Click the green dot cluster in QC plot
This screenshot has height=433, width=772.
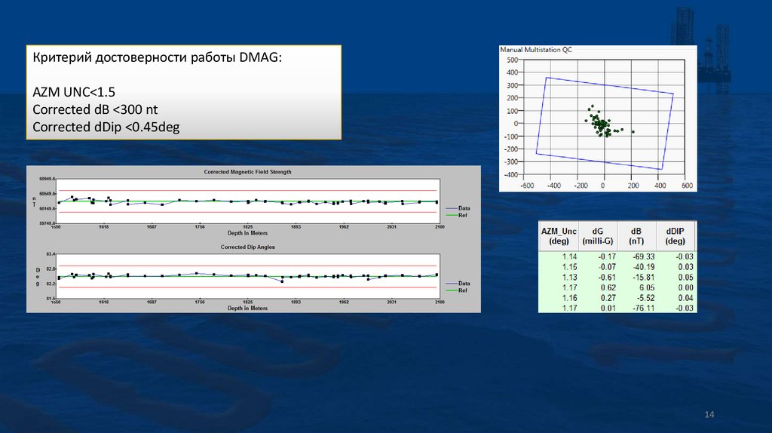(x=601, y=124)
